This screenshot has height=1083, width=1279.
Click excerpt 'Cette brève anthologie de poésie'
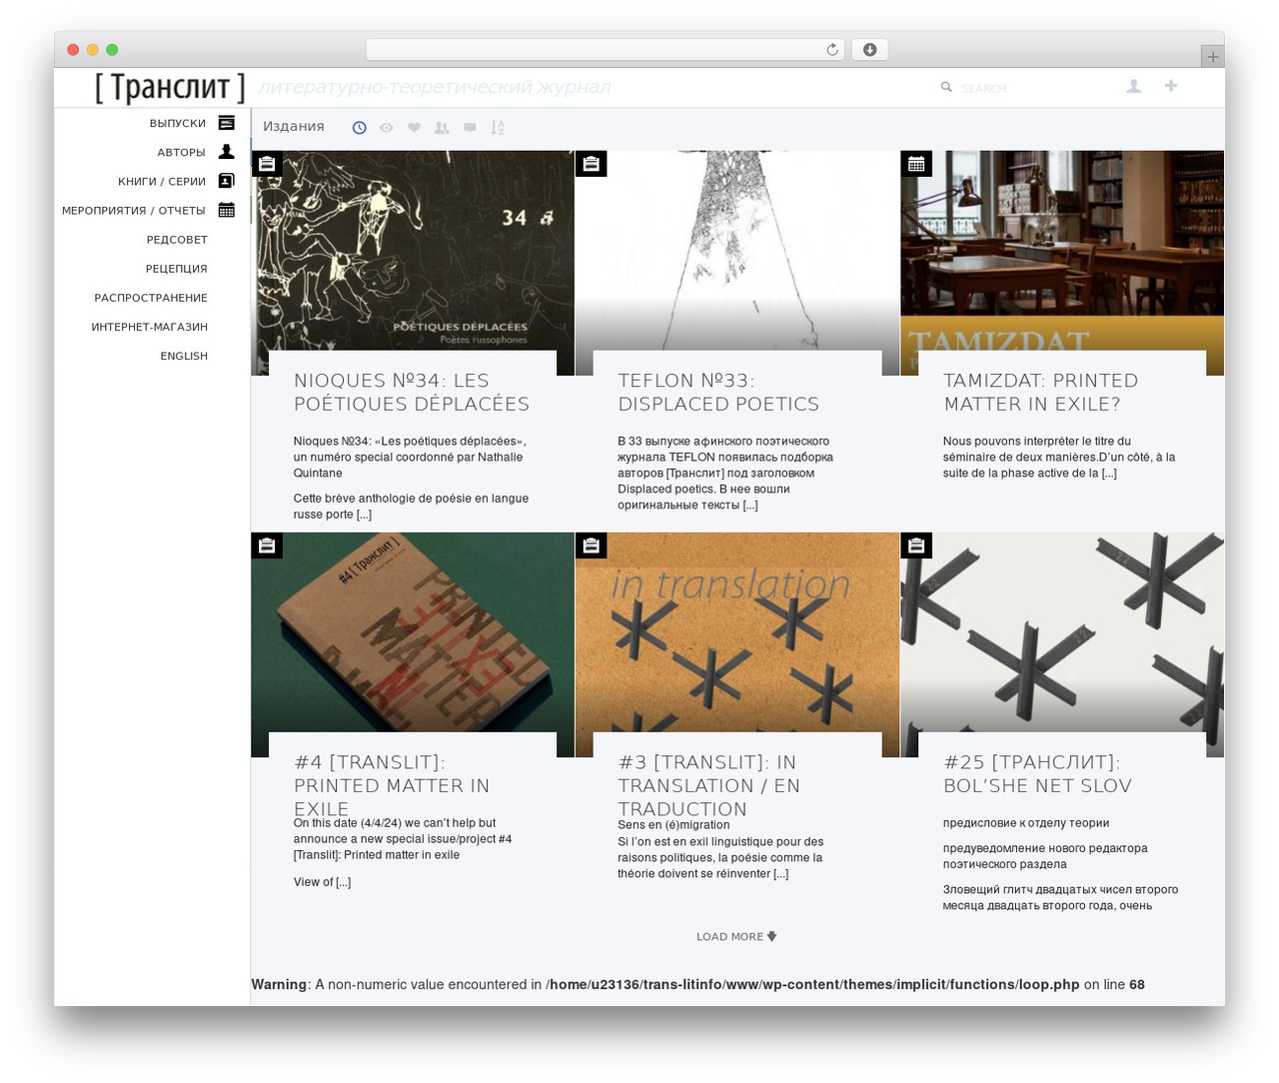(x=411, y=507)
